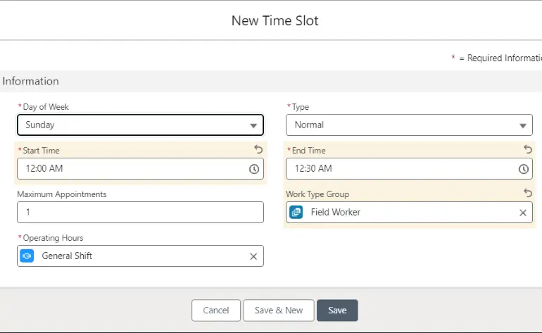Click the General Shift record icon

(27, 256)
